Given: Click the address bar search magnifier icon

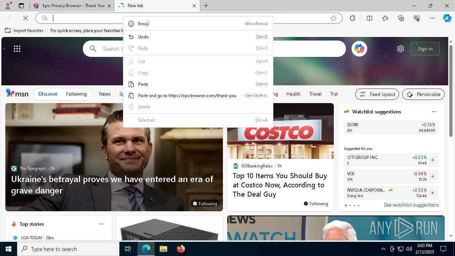Looking at the screenshot, I should (x=45, y=18).
